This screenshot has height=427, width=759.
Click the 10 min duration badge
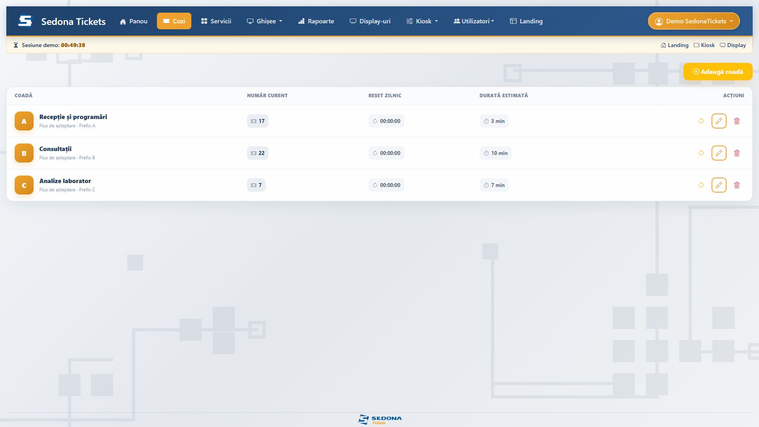click(495, 153)
